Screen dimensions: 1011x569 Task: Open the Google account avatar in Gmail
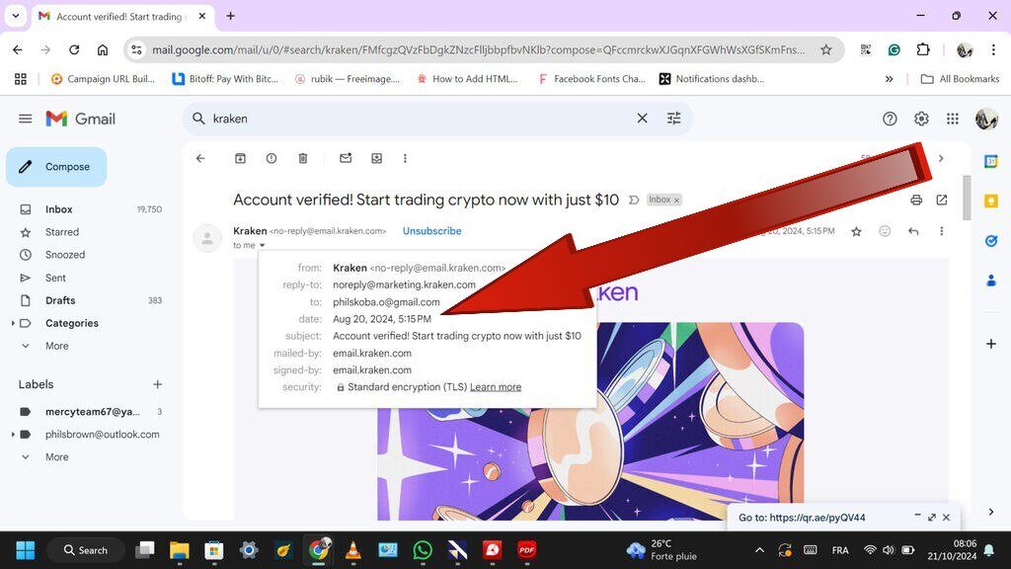click(986, 119)
